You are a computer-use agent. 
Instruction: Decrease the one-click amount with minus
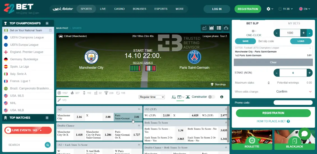(x=277, y=33)
